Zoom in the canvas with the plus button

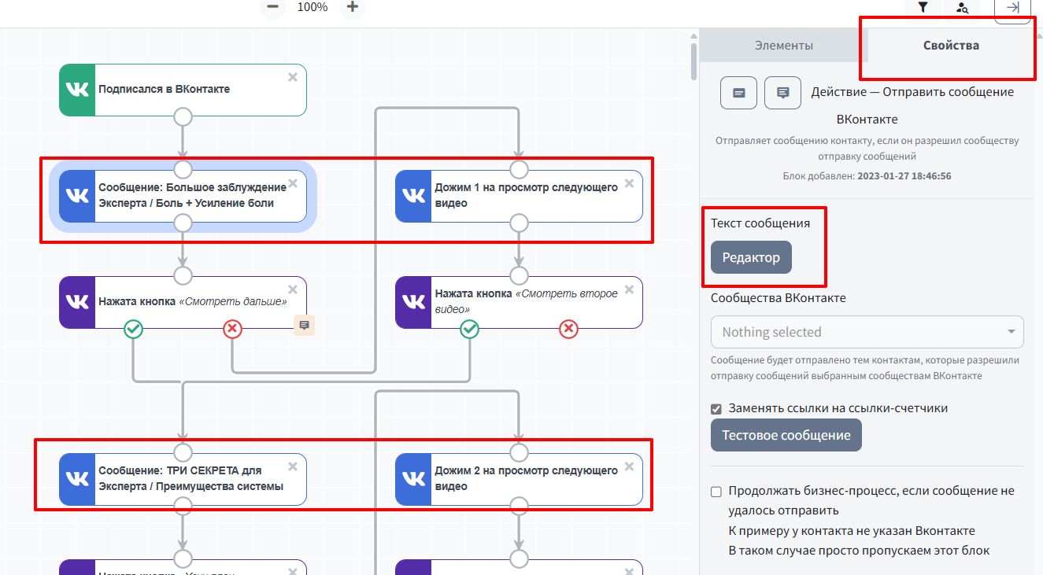point(353,7)
